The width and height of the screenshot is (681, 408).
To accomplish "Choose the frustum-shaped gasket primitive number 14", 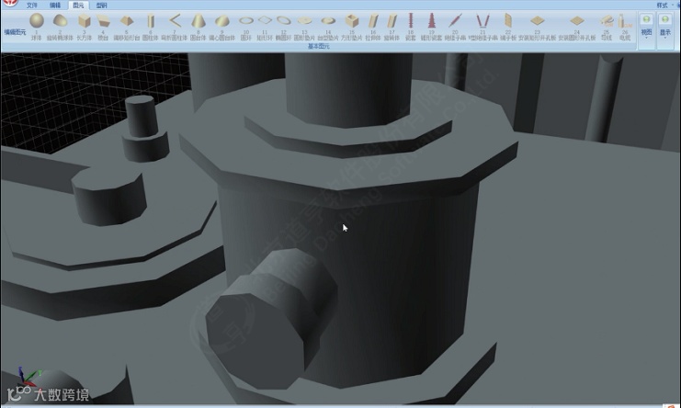I will click(328, 26).
